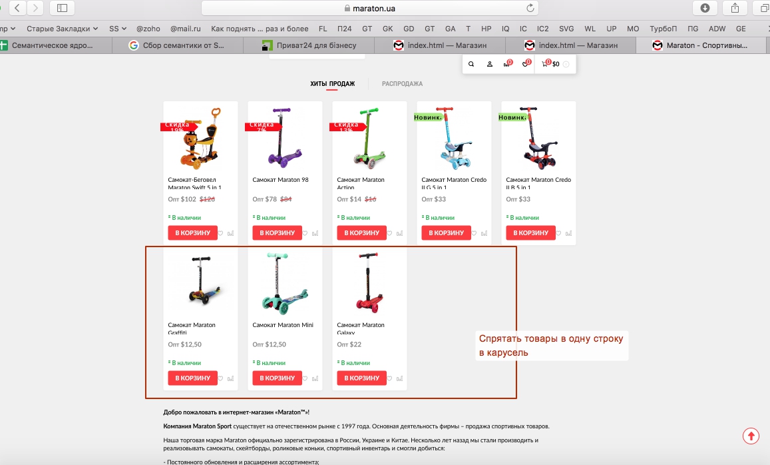Open the cart dropdown arrow next to $0
The image size is (770, 465).
566,65
